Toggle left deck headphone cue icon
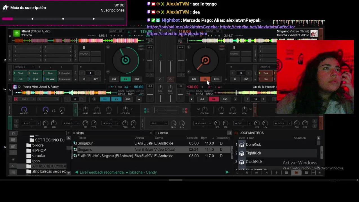The image size is (359, 202). [160, 79]
